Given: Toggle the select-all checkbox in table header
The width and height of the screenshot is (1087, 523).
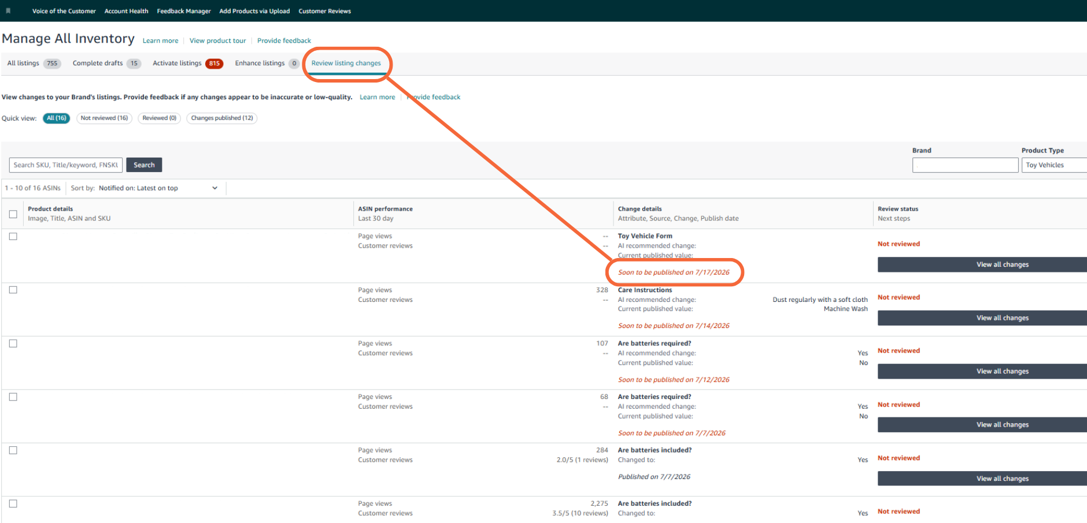Looking at the screenshot, I should click(13, 214).
